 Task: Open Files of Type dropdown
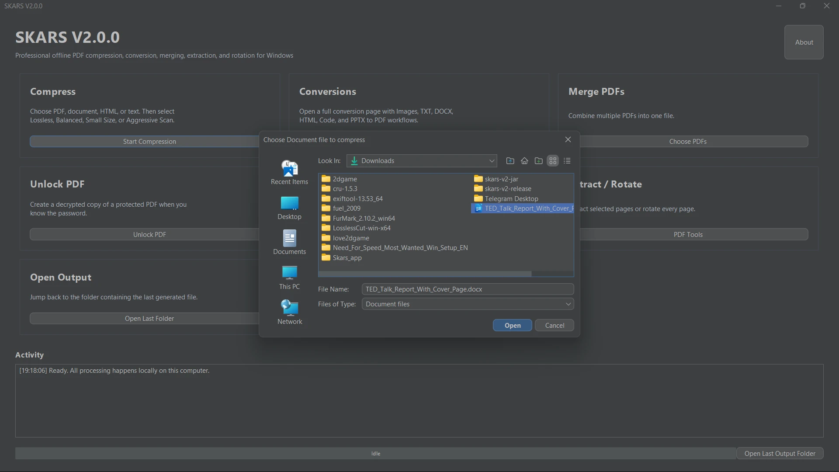click(468, 304)
